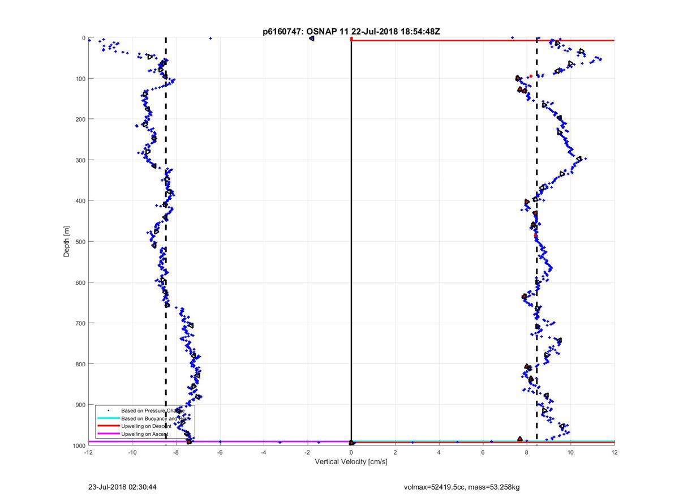The image size is (679, 501).
Task: Select the 'Depth [m]' y-axis label
Action: [67, 242]
